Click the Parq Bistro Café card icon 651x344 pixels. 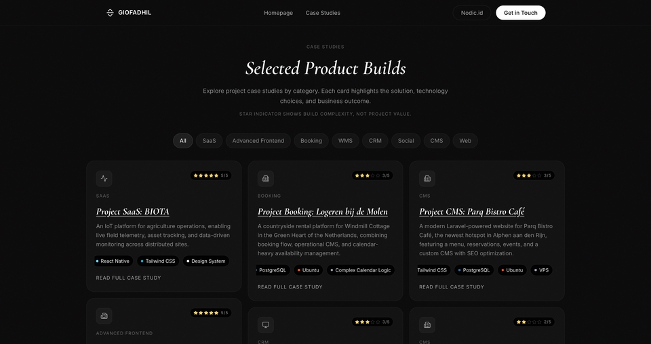pyautogui.click(x=427, y=179)
